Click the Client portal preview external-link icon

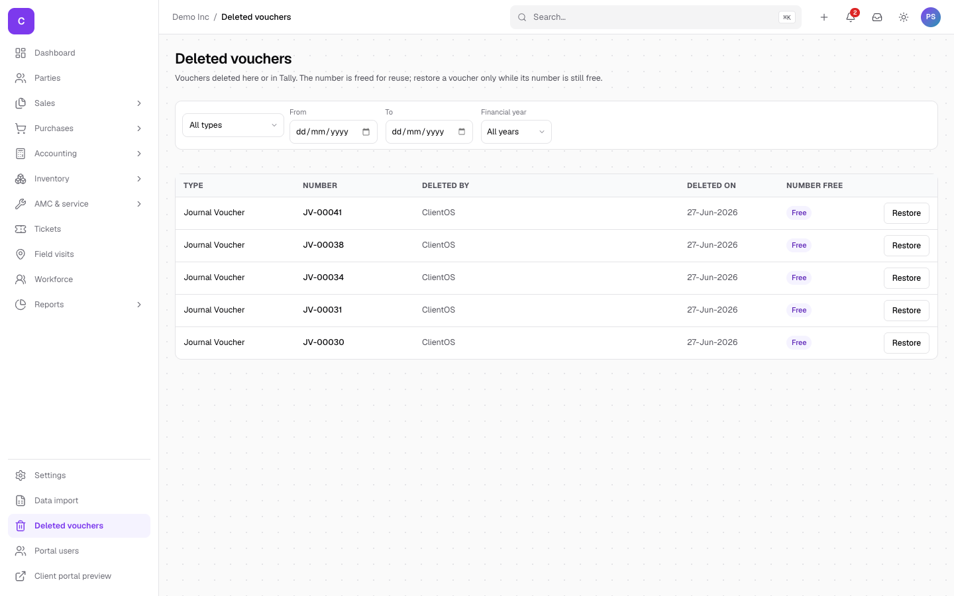[x=21, y=576]
